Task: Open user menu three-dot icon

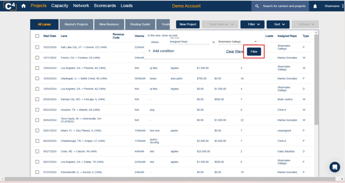Action: coord(343,6)
